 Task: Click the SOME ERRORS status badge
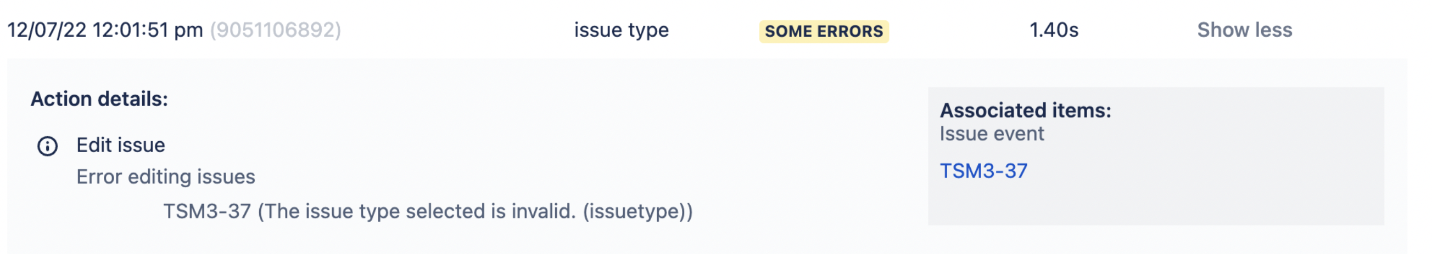pyautogui.click(x=823, y=31)
